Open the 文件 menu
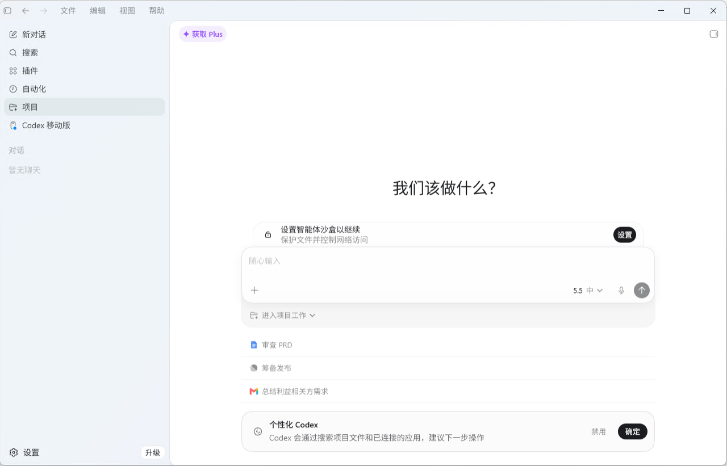Viewport: 727px width, 466px height. click(68, 11)
